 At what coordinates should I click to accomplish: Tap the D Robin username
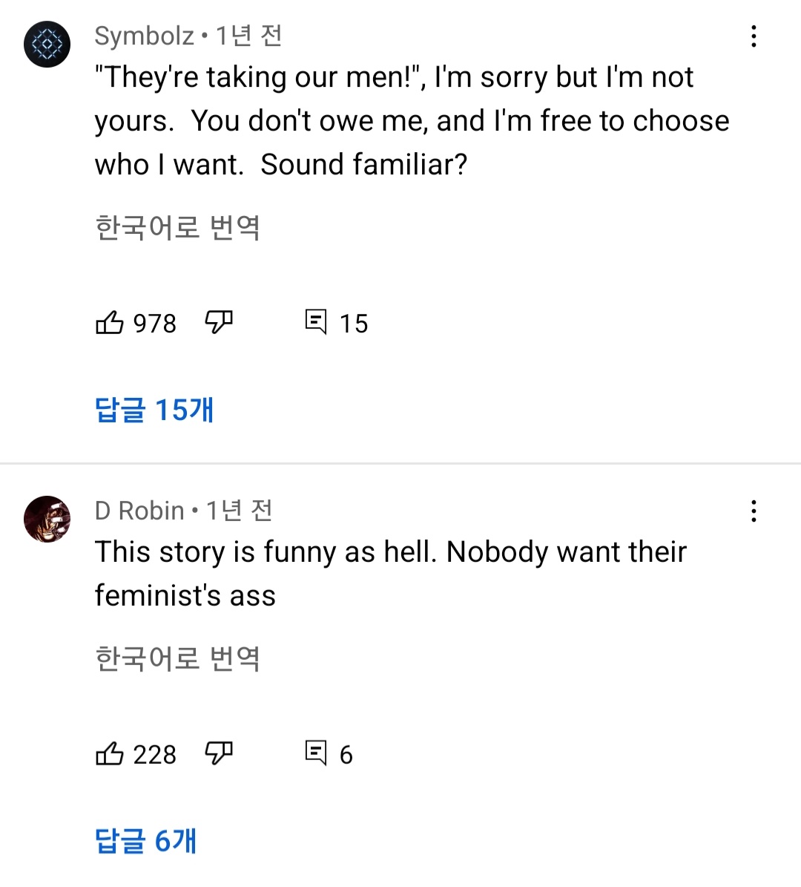[139, 511]
